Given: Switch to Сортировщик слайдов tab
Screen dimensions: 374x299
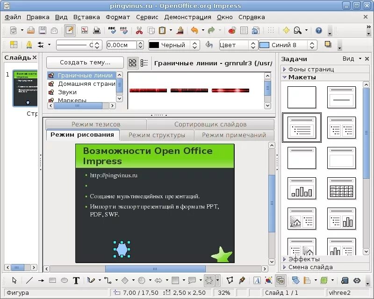Looking at the screenshot, I should point(210,124).
